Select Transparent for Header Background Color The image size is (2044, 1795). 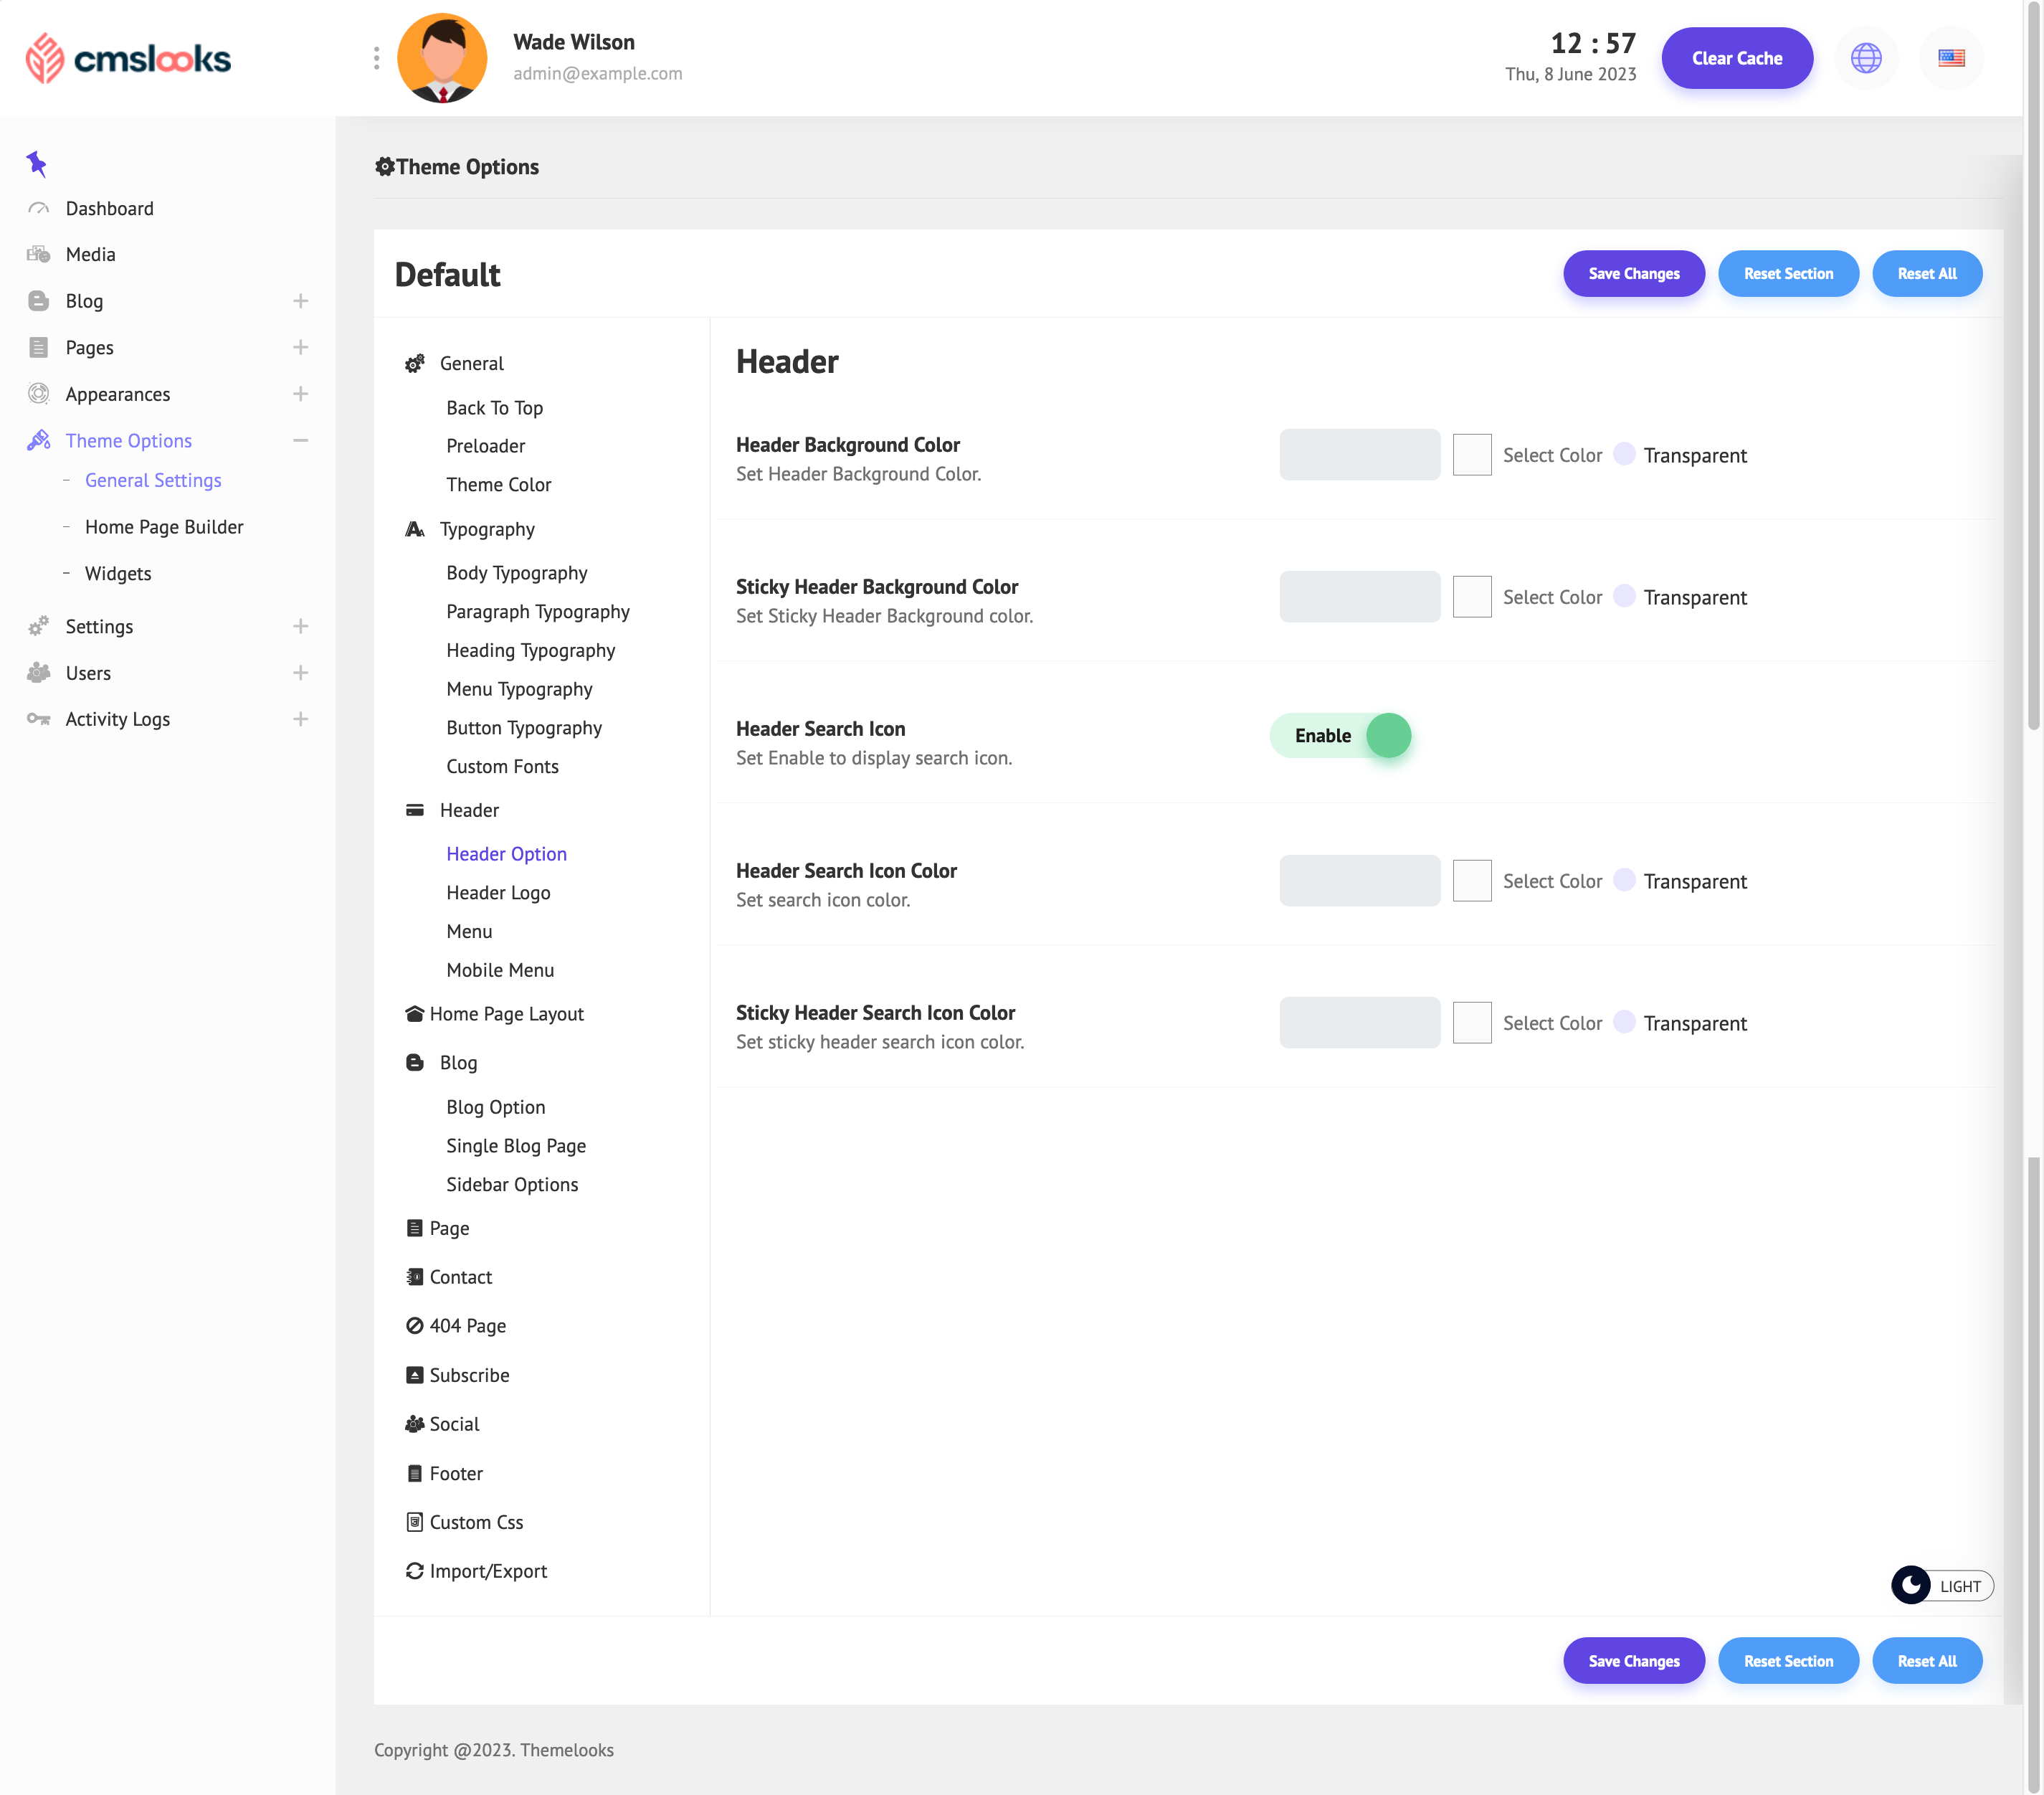coord(1624,454)
